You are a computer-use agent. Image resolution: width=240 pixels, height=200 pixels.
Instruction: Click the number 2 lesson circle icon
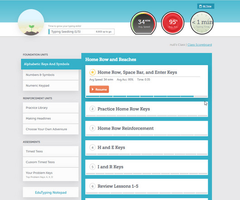click(92, 109)
